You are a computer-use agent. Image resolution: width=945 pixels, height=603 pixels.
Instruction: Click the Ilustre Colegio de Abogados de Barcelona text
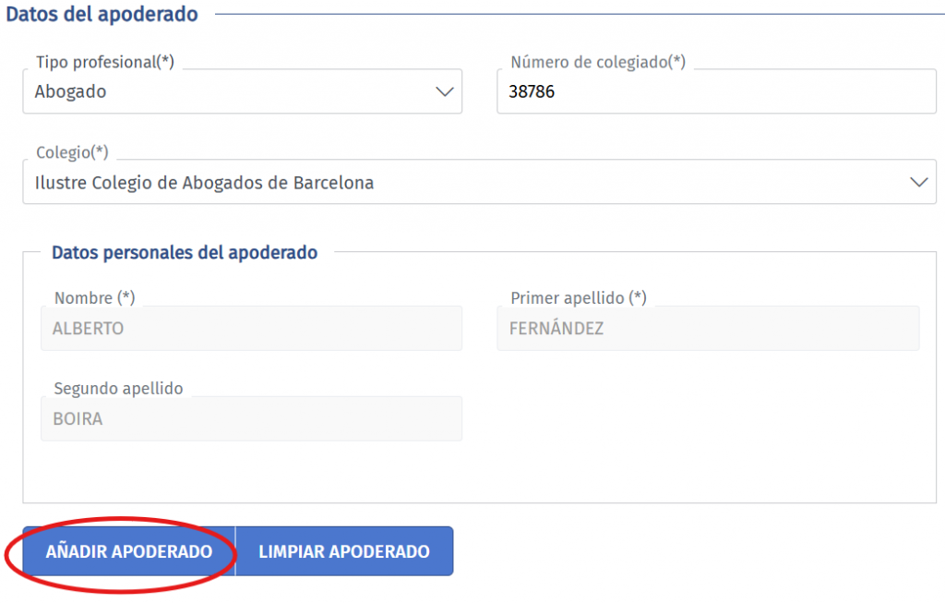click(x=204, y=183)
